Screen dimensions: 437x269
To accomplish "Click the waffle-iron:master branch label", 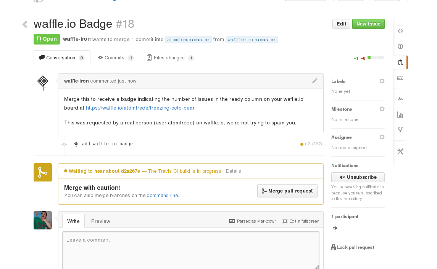I will 252,40.
